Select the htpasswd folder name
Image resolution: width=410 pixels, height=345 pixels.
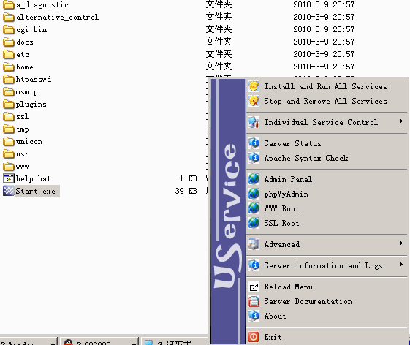33,79
